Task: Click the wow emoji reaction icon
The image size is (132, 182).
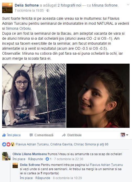Action: tap(13, 144)
